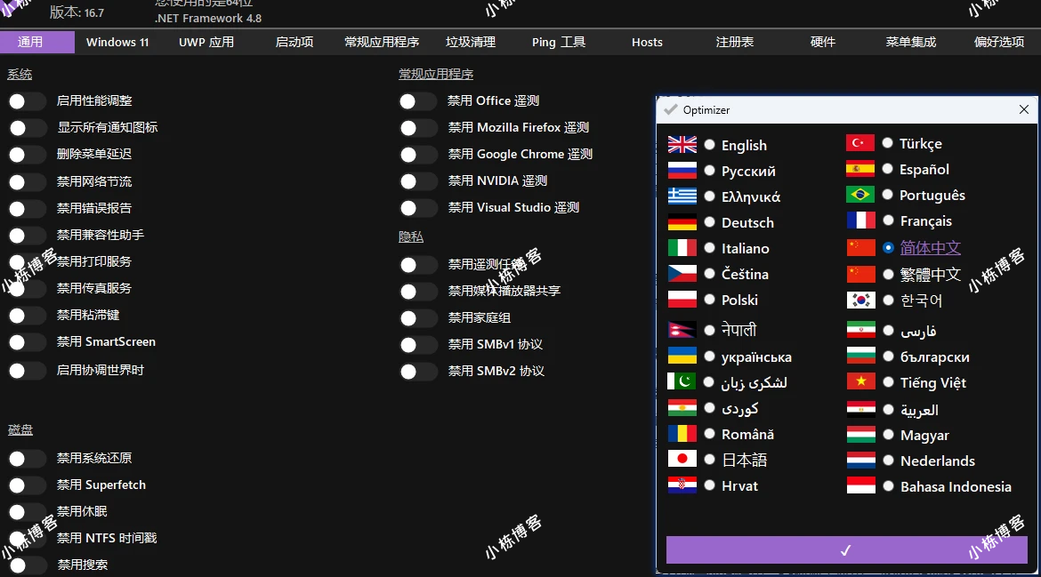Toggle 禁用 Superfetch switch
This screenshot has width=1041, height=577.
point(28,485)
